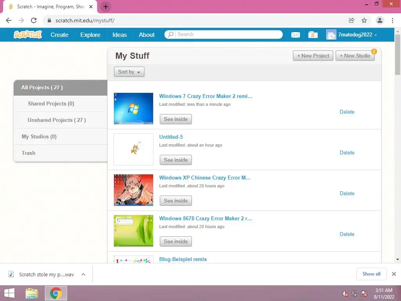Click Windows XP Chinese project thumbnail
The width and height of the screenshot is (401, 301).
point(134,190)
